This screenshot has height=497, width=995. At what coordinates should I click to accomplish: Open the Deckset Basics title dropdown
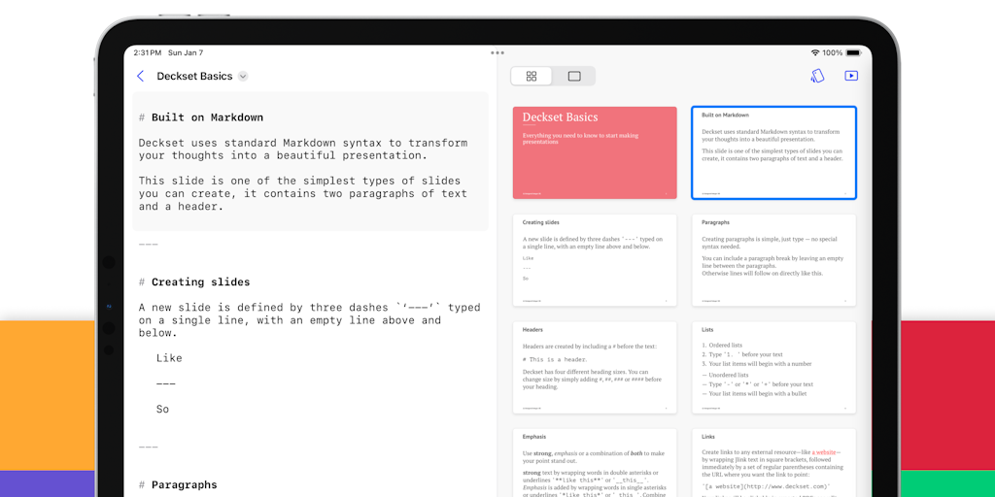243,76
